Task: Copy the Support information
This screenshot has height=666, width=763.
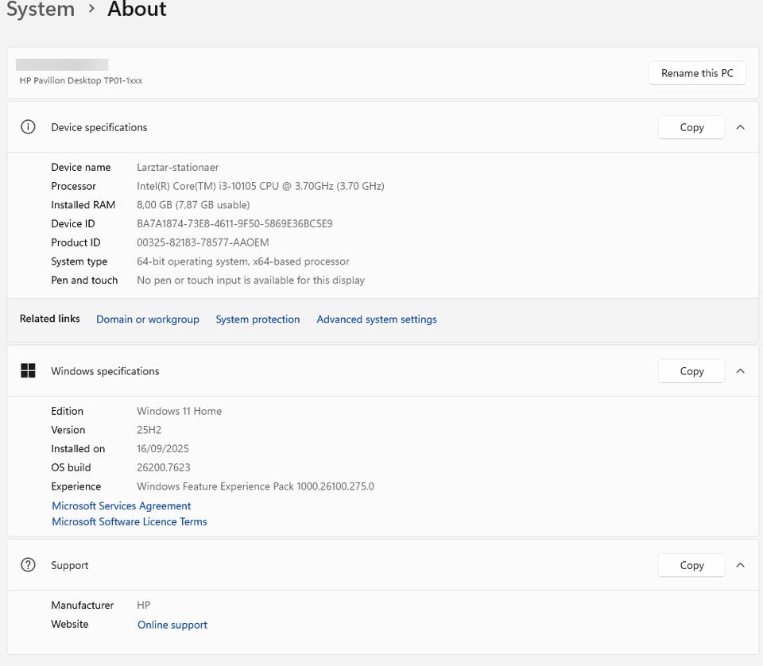Action: pyautogui.click(x=691, y=565)
